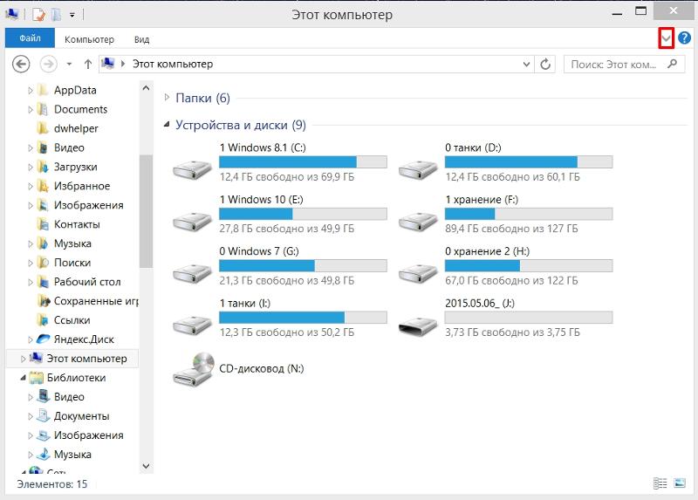Switch to the Компьютер ribbon tab
This screenshot has height=500, width=698.
89,39
